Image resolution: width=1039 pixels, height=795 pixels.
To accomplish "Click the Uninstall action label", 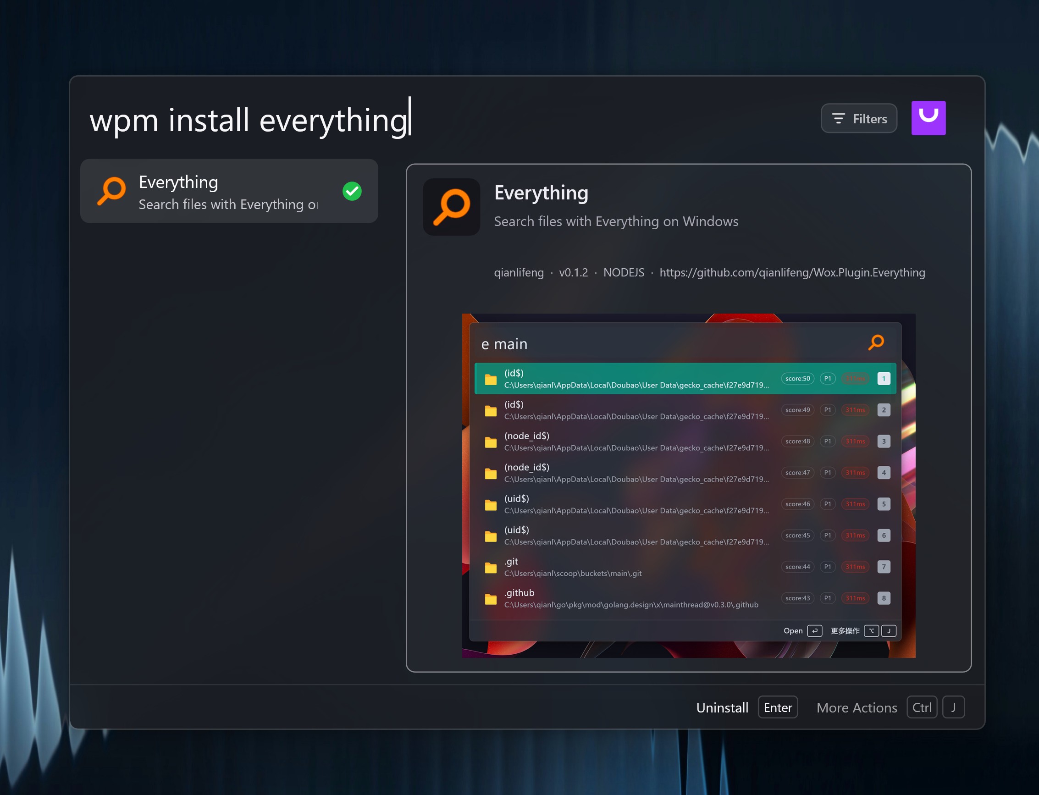I will (722, 707).
